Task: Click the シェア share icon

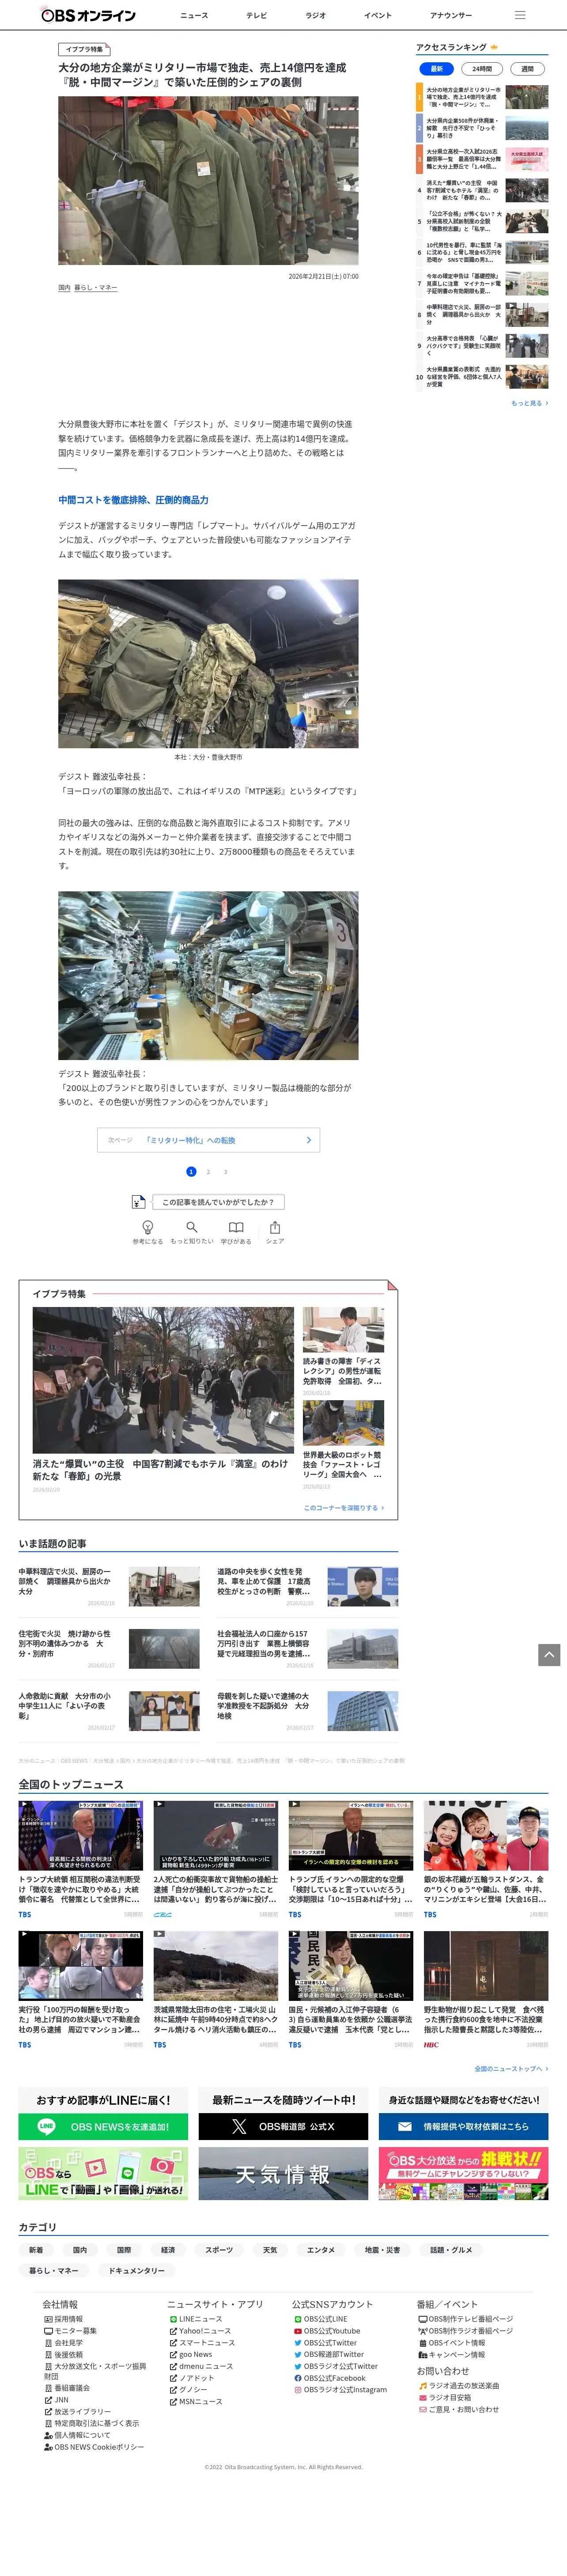Action: coord(275,1227)
